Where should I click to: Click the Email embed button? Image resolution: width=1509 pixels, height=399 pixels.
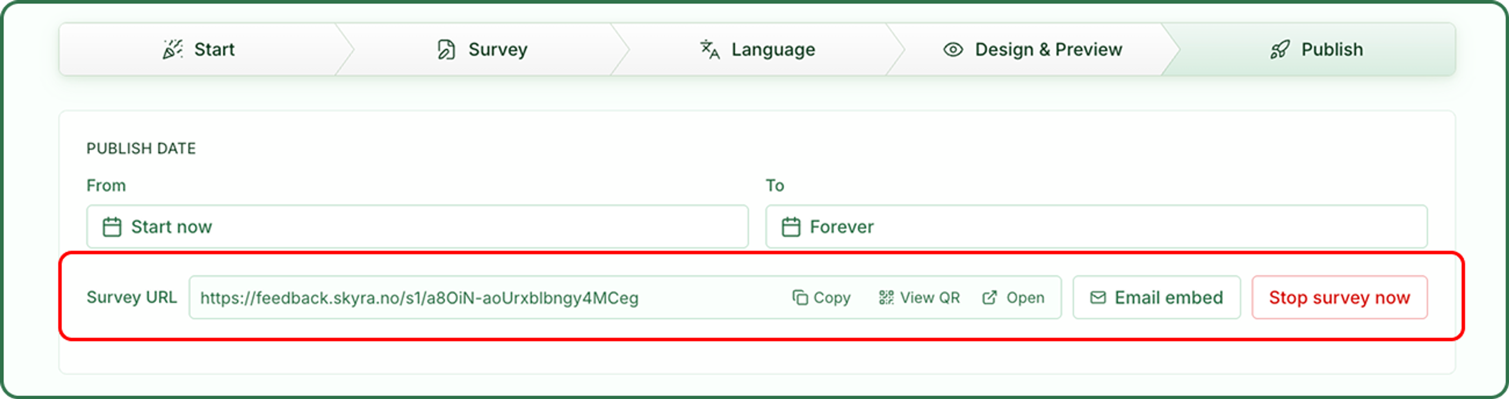(1157, 298)
